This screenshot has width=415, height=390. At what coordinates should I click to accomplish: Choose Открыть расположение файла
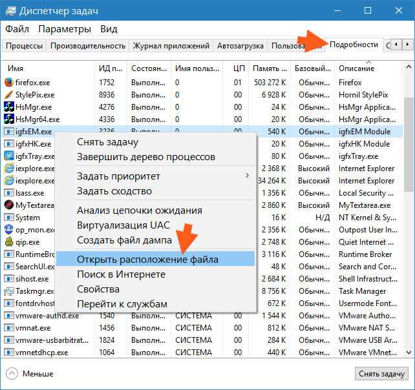[155, 260]
